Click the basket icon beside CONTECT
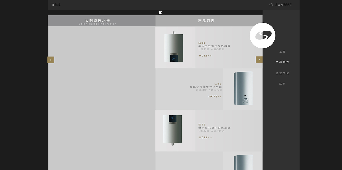Viewport: 342px width, 170px height. point(271,5)
